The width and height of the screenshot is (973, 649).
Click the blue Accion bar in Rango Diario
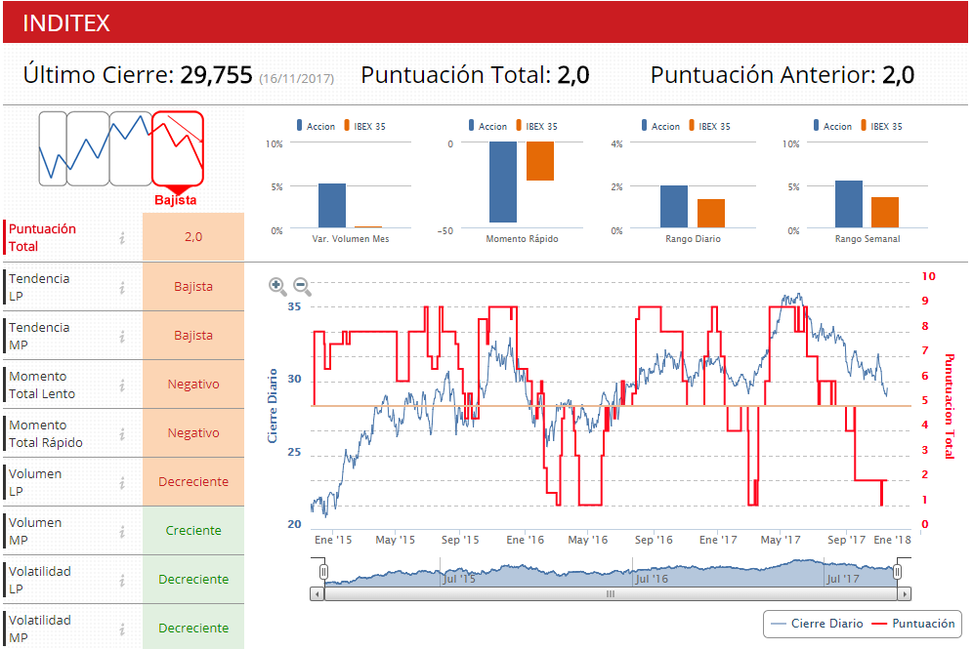(x=674, y=207)
